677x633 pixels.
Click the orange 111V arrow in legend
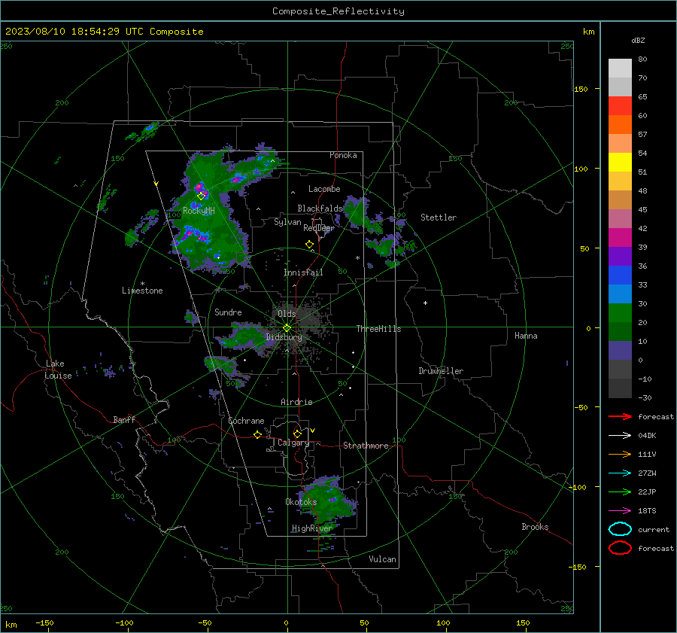(620, 454)
